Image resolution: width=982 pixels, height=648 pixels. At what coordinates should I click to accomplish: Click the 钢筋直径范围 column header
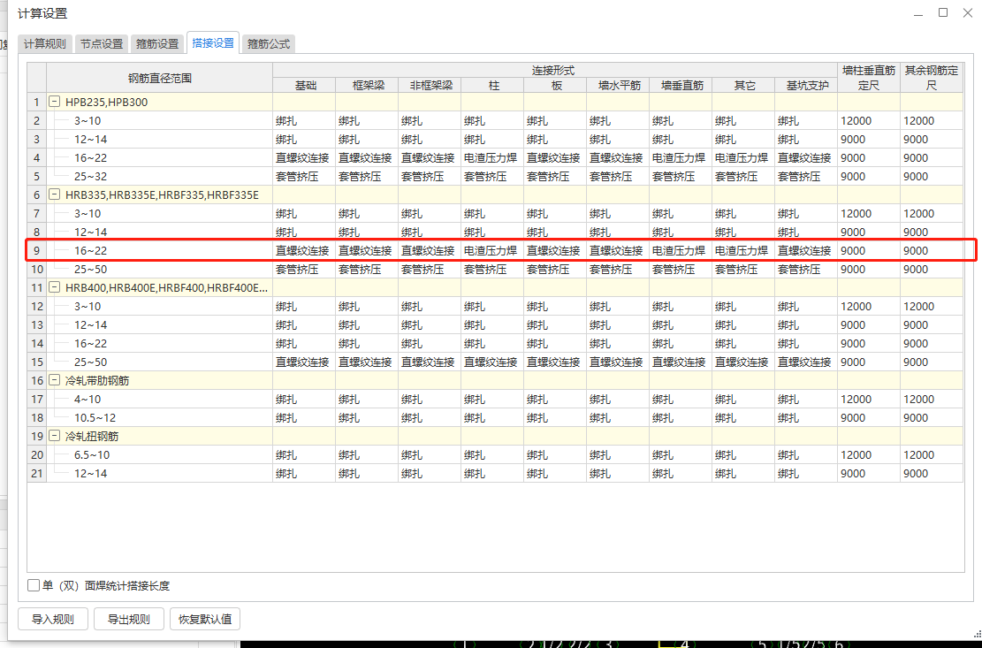pyautogui.click(x=160, y=78)
